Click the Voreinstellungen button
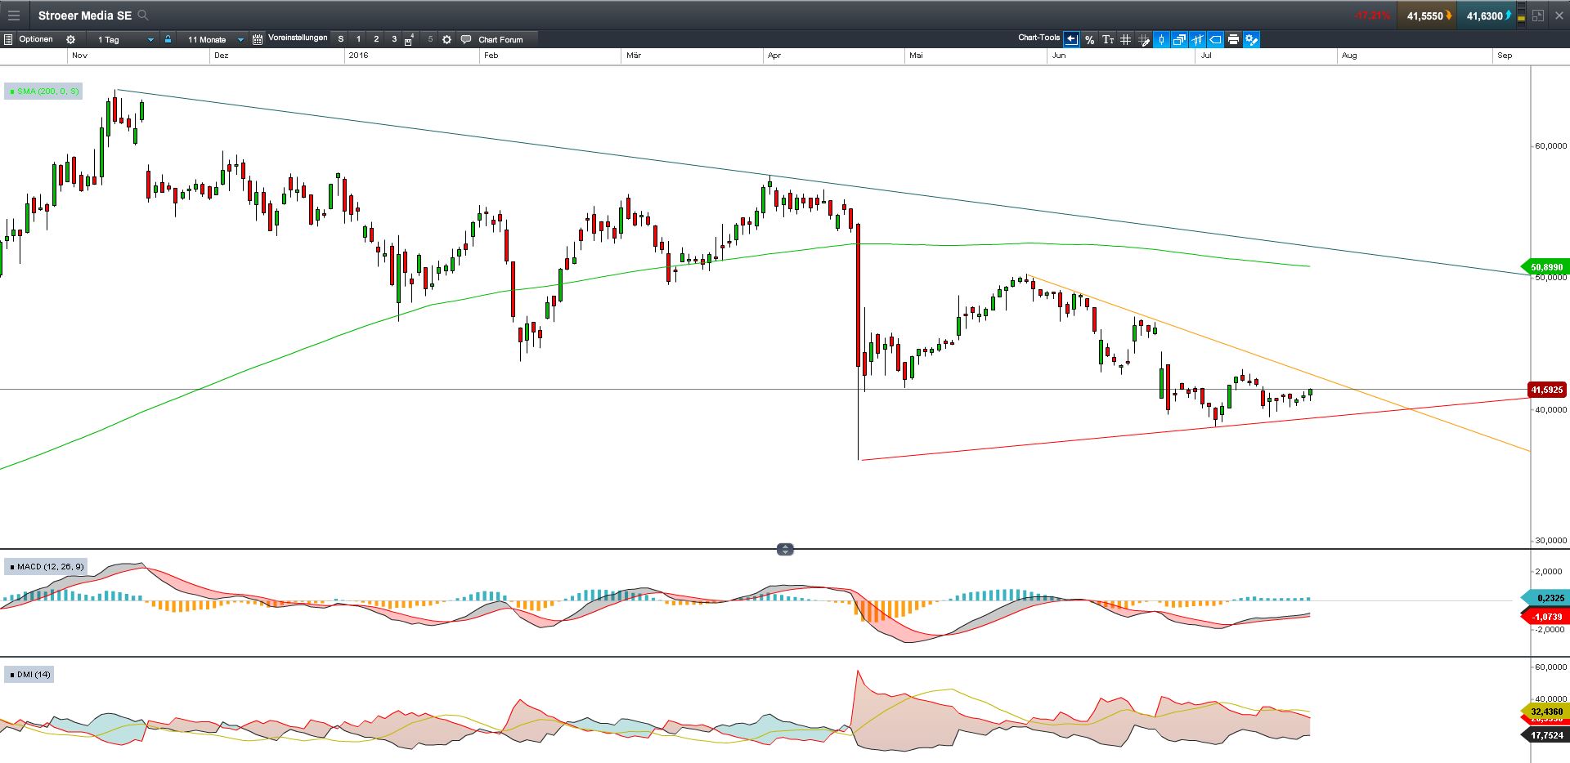This screenshot has width=1570, height=763. click(297, 38)
